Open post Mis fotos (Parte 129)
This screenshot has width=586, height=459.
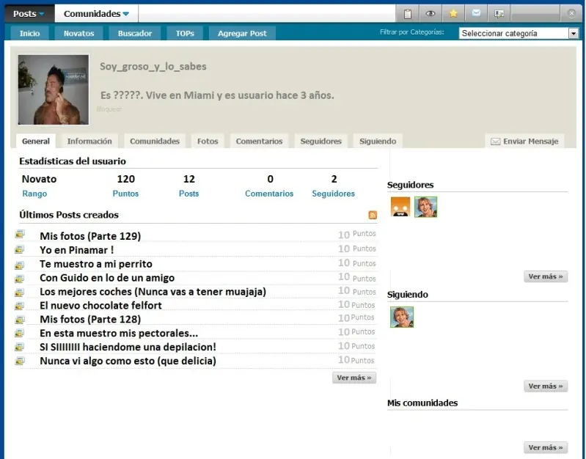90,236
